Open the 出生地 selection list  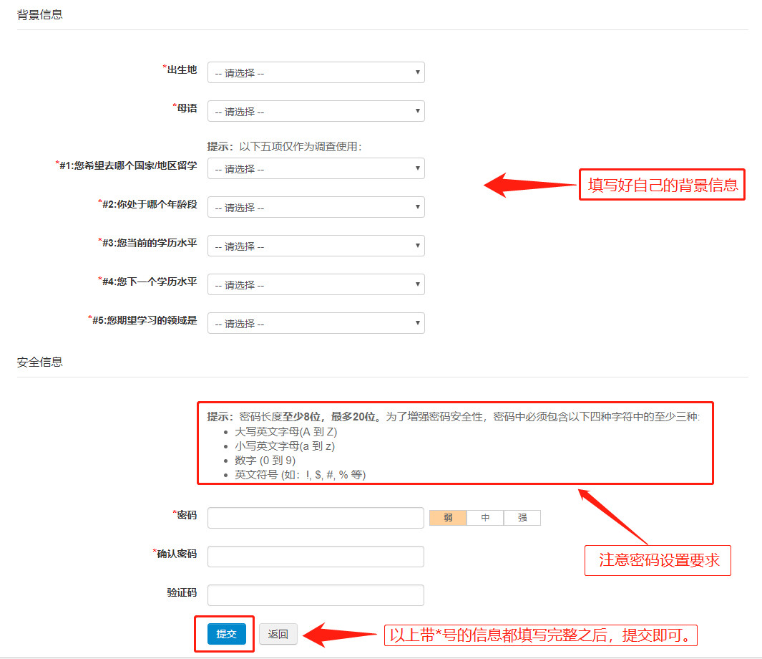pos(315,72)
